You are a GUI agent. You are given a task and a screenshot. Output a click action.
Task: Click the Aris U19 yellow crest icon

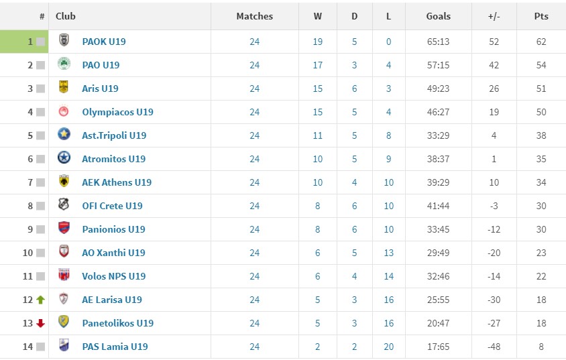point(64,87)
